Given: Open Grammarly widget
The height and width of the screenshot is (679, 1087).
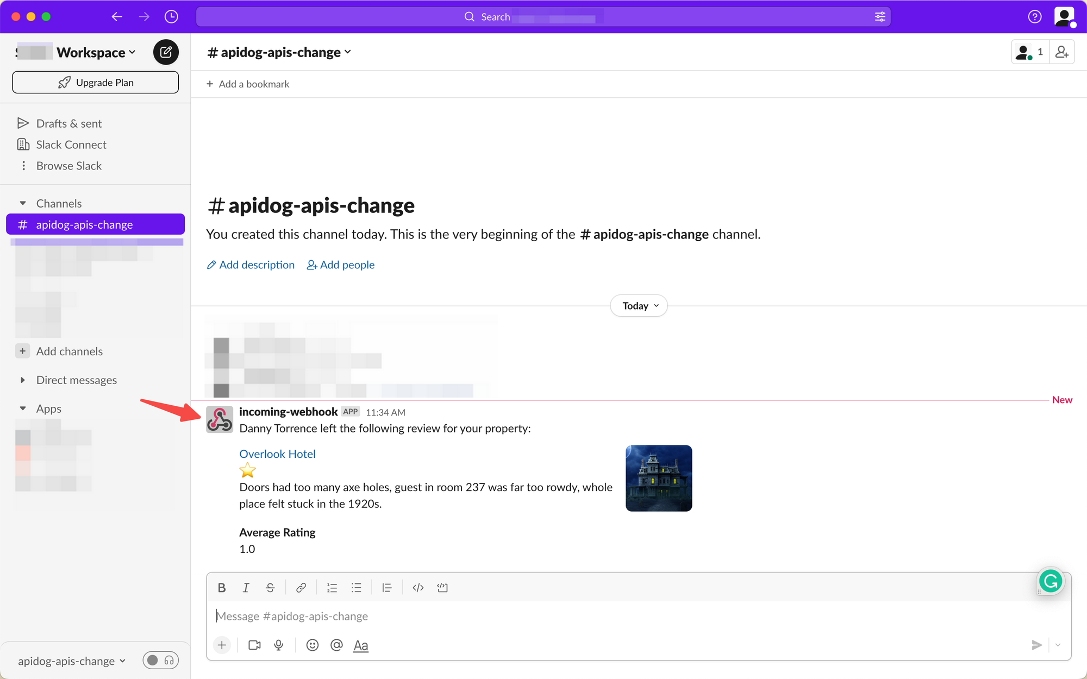Looking at the screenshot, I should tap(1051, 581).
